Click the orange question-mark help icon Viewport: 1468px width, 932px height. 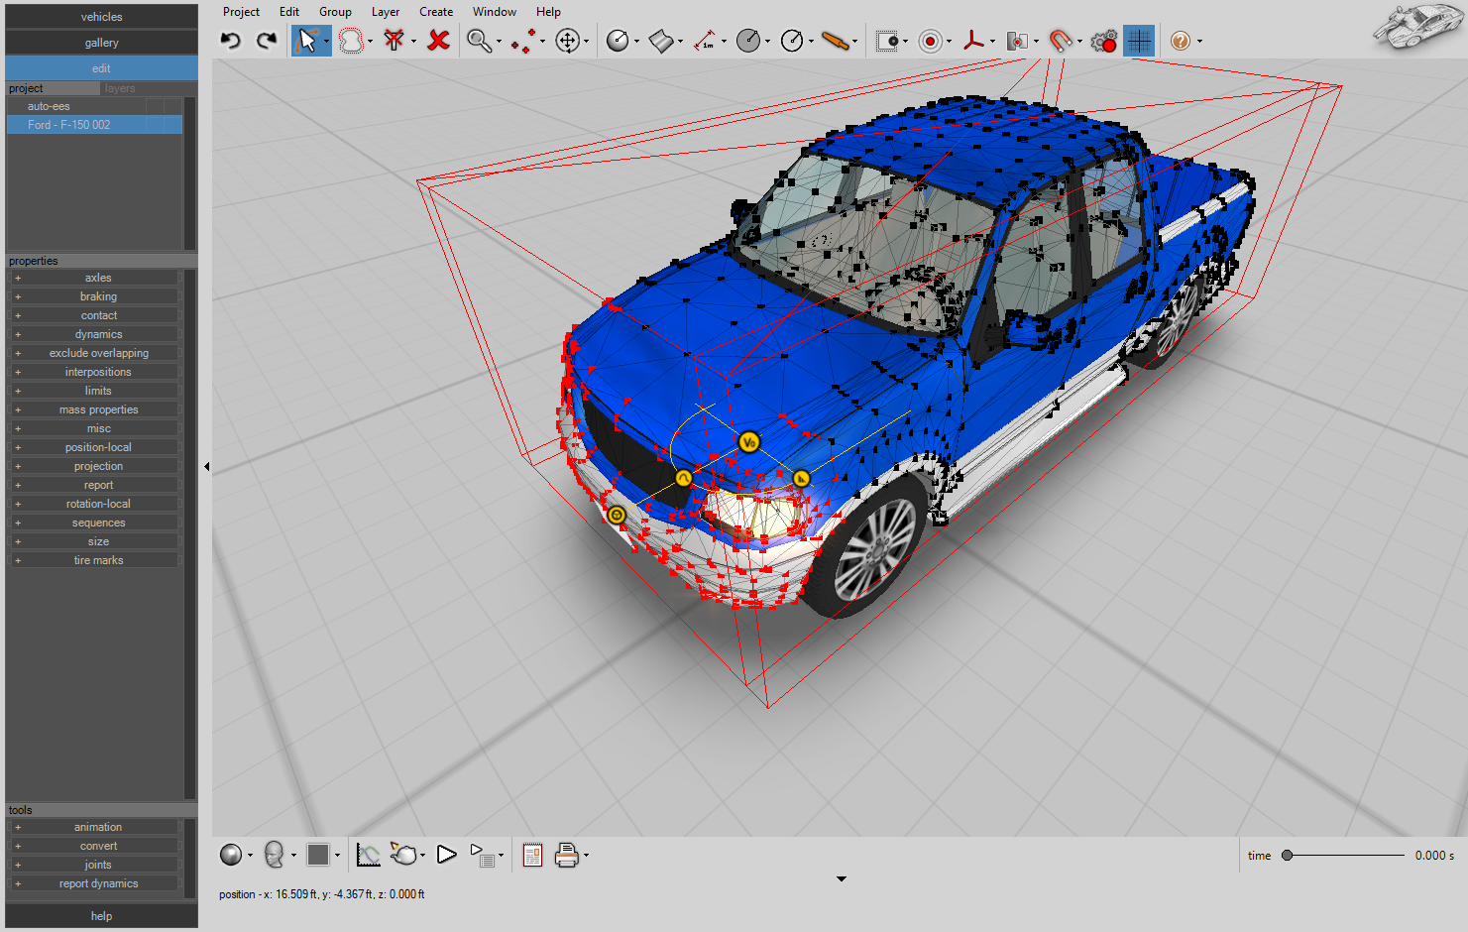[x=1180, y=41]
